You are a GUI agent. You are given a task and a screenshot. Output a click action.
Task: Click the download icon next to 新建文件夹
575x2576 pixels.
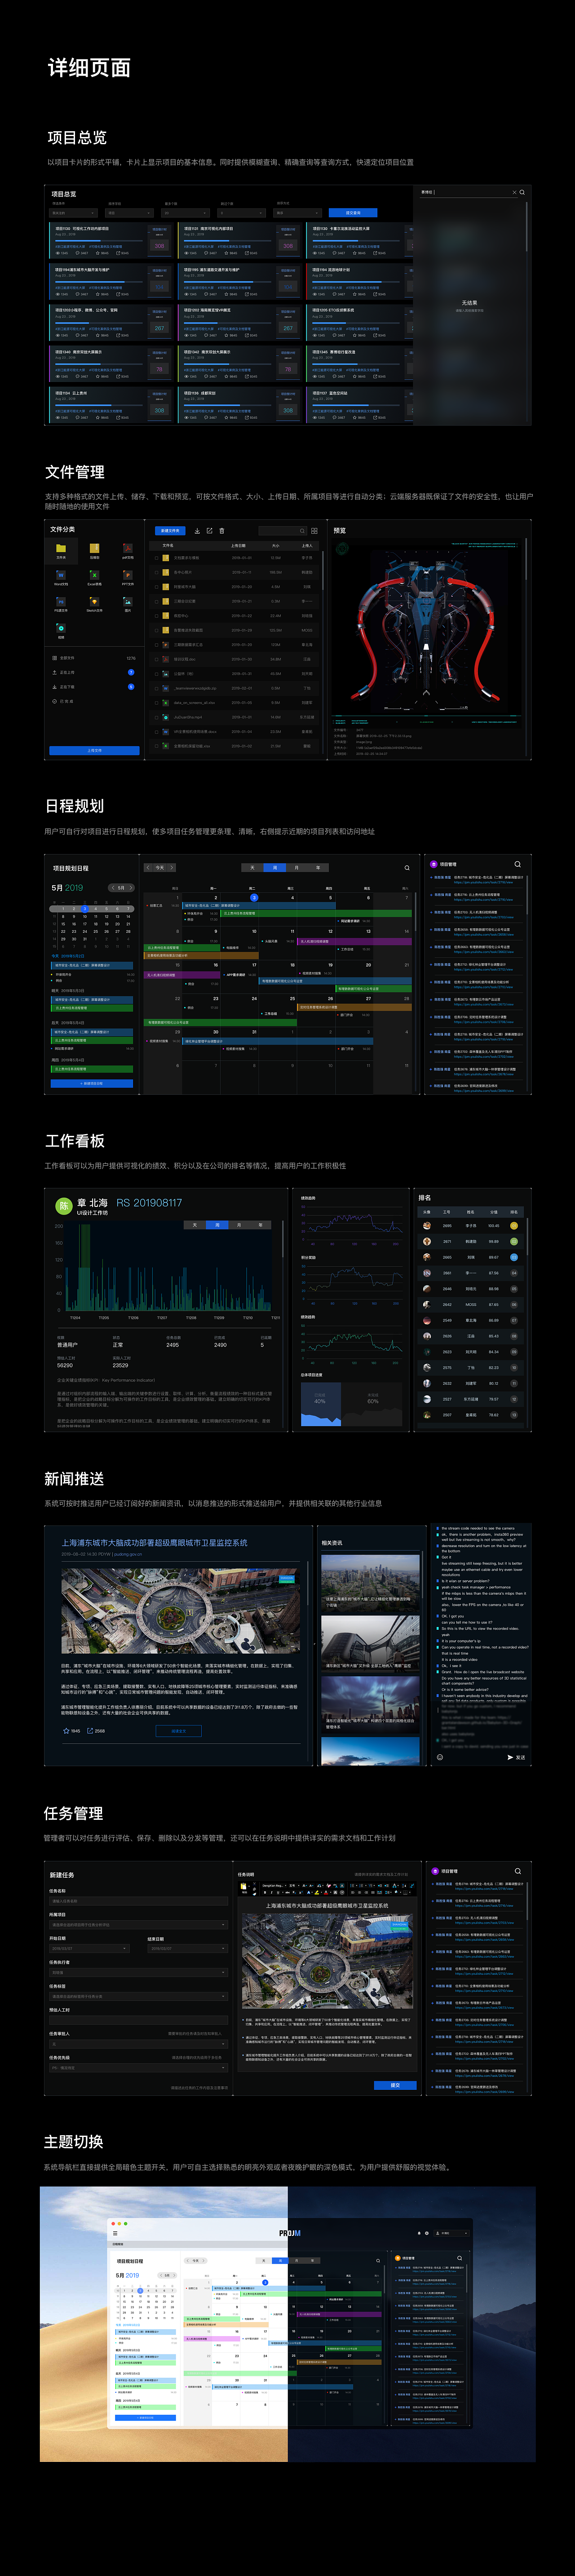coord(197,531)
